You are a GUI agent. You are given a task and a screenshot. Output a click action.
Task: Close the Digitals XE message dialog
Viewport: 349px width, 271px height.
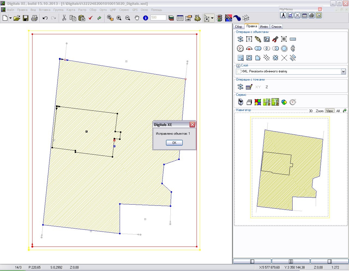[x=192, y=124]
